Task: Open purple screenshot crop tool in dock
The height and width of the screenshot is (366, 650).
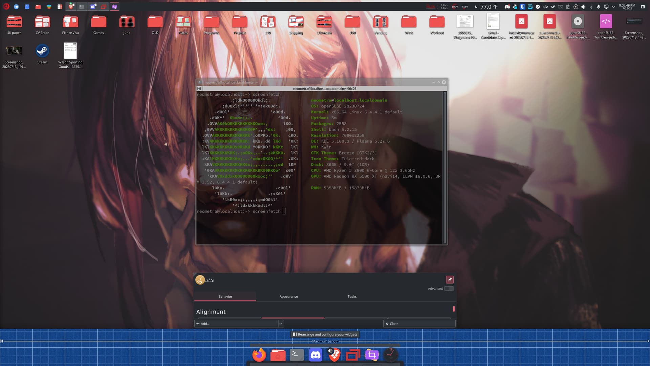Action: click(x=372, y=355)
